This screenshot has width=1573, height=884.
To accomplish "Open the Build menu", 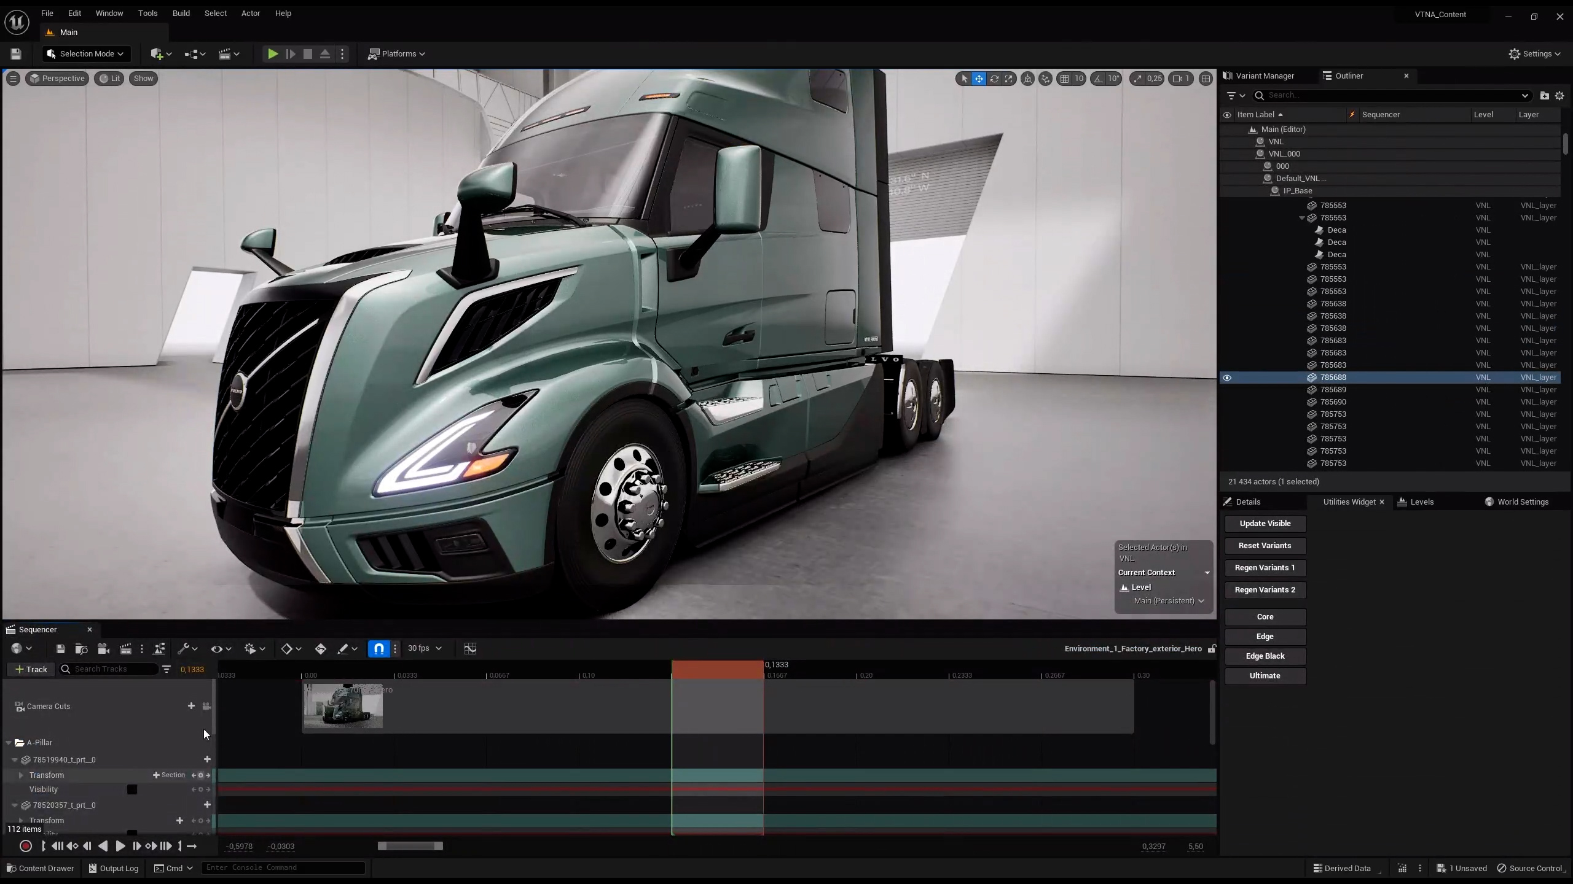I will coord(181,13).
